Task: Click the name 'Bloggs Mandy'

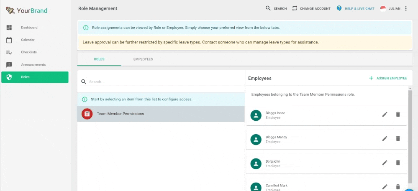Action: point(277,137)
